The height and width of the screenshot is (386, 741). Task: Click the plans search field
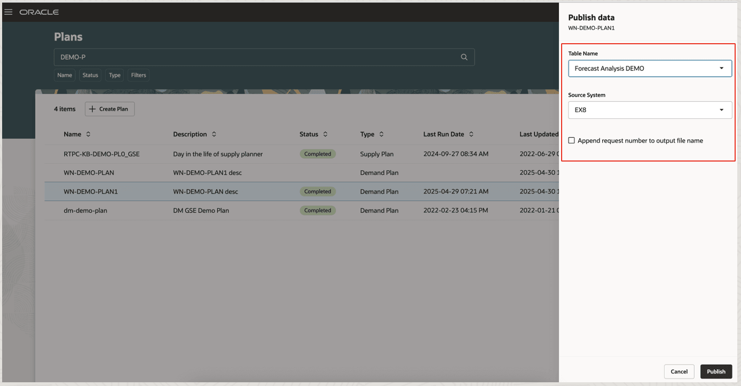tap(264, 57)
